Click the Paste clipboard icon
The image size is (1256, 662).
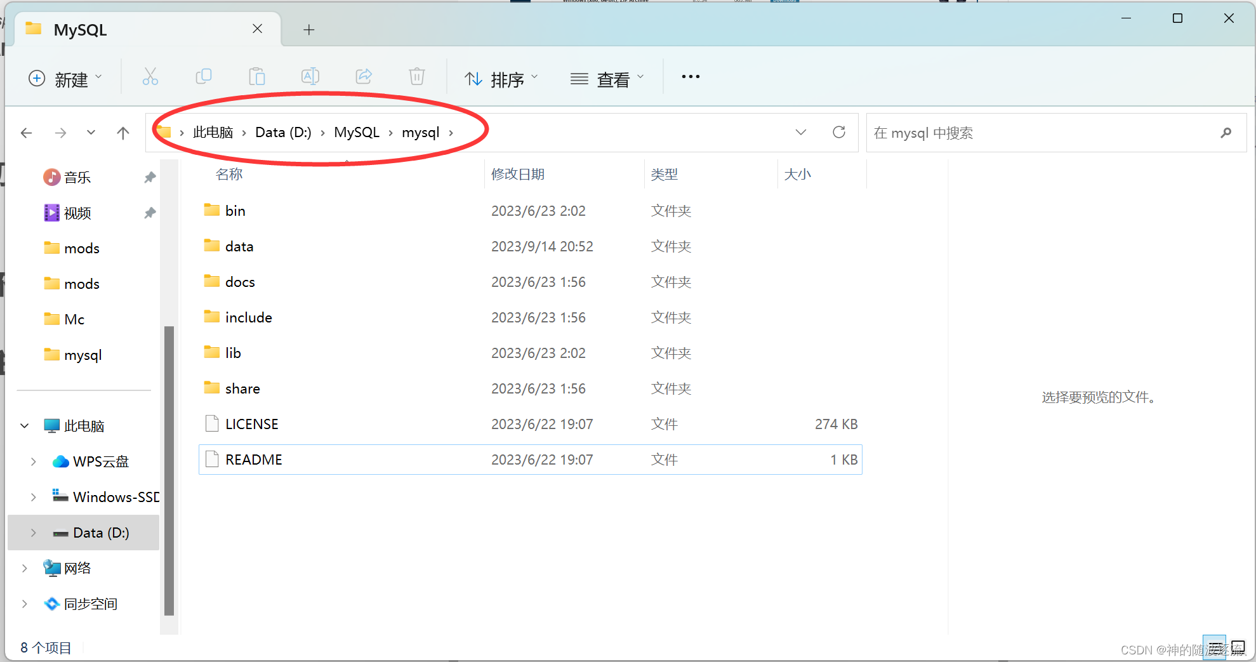(x=257, y=77)
